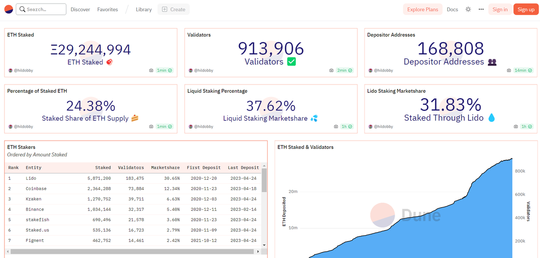Open the three-dots more menu
Screen dimensions: 540x258
pos(481,9)
